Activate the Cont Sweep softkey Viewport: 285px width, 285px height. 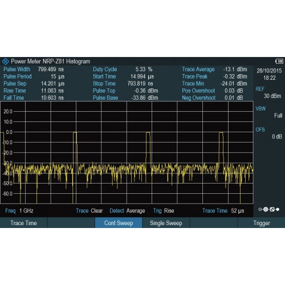coord(119,223)
